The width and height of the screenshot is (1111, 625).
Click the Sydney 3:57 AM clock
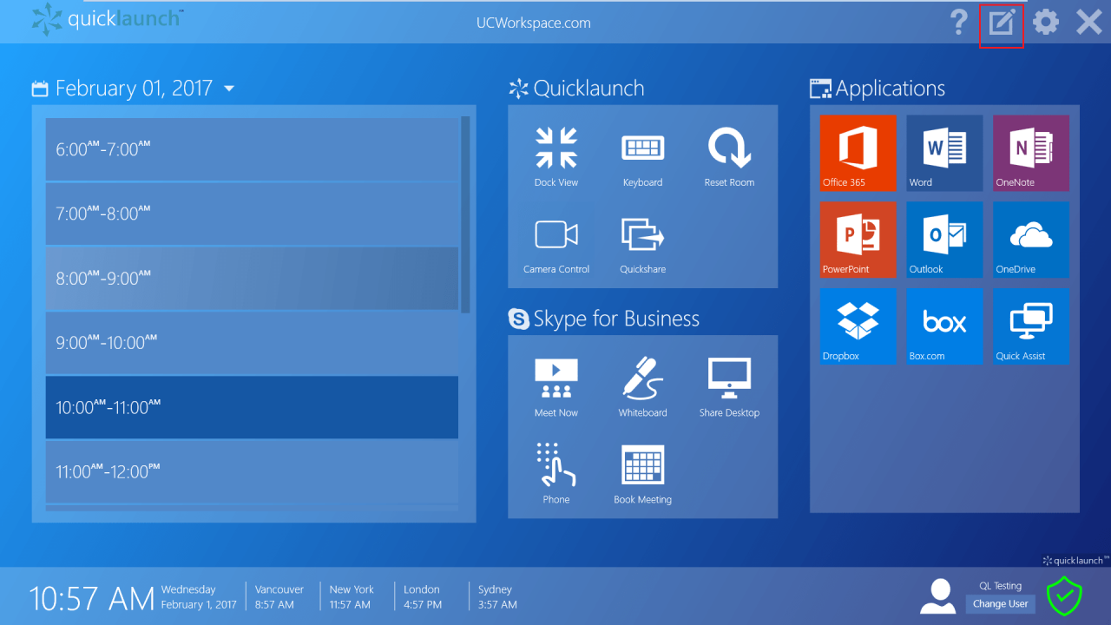pos(497,596)
